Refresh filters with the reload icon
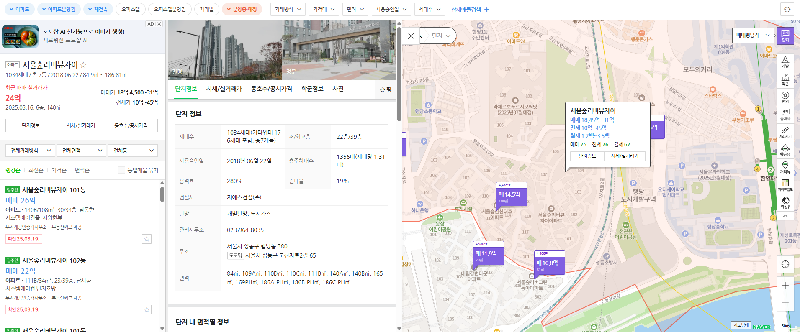This screenshot has width=800, height=332. [787, 9]
